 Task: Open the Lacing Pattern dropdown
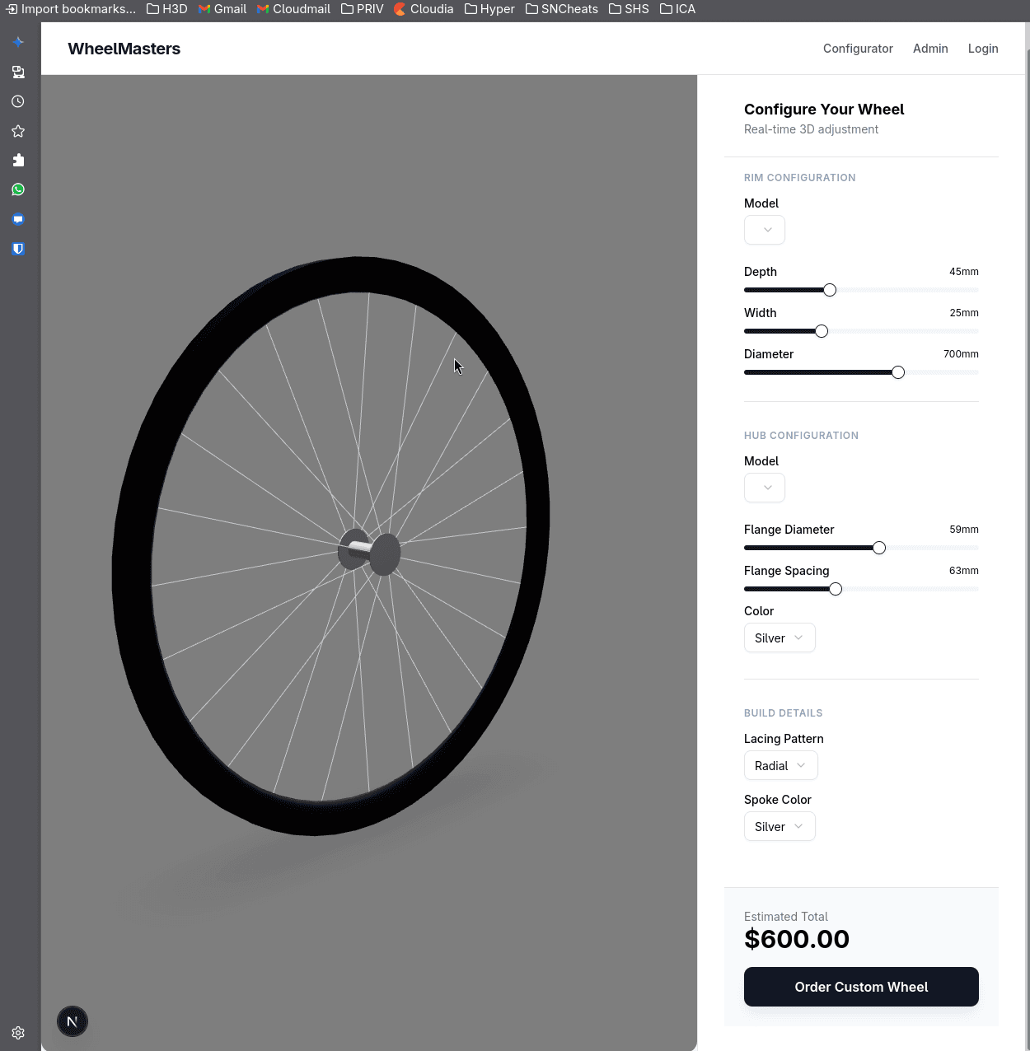click(780, 766)
